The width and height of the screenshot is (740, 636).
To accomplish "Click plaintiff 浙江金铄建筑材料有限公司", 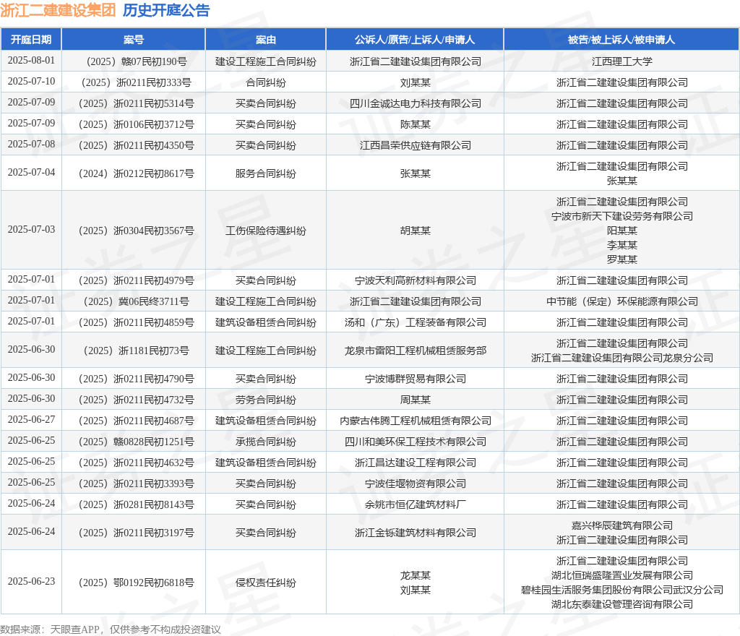I will 416,533.
